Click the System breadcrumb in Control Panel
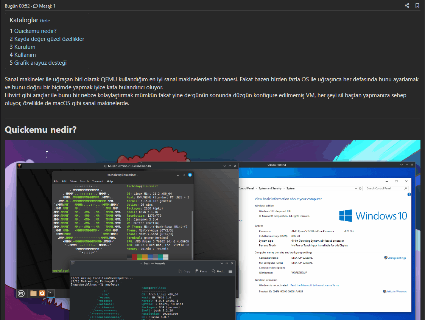Viewport: 425px width, 320px height. click(290, 188)
